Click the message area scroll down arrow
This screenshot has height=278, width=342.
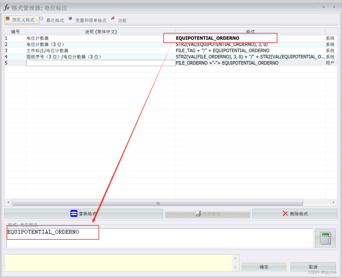235,268
